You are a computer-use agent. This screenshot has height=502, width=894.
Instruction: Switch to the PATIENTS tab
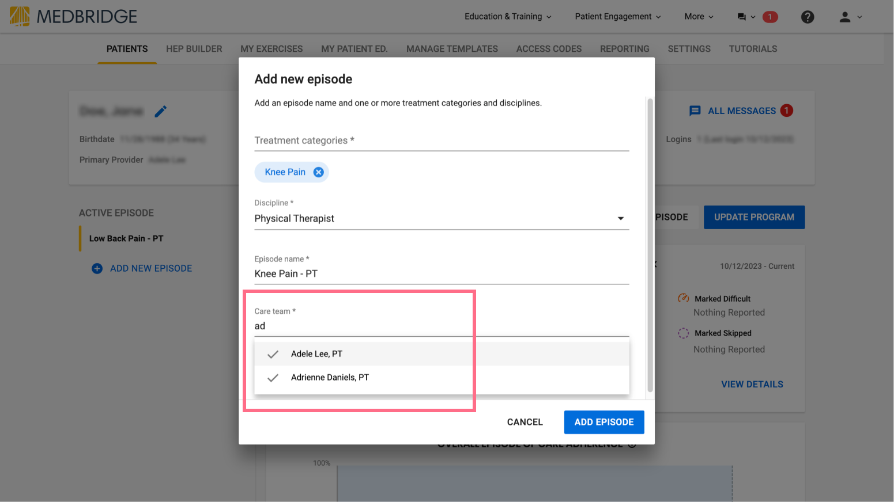click(x=127, y=49)
